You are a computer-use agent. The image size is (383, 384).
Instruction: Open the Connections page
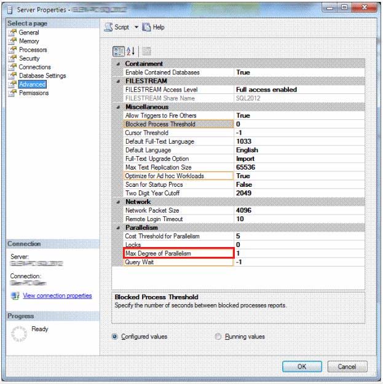coord(35,67)
